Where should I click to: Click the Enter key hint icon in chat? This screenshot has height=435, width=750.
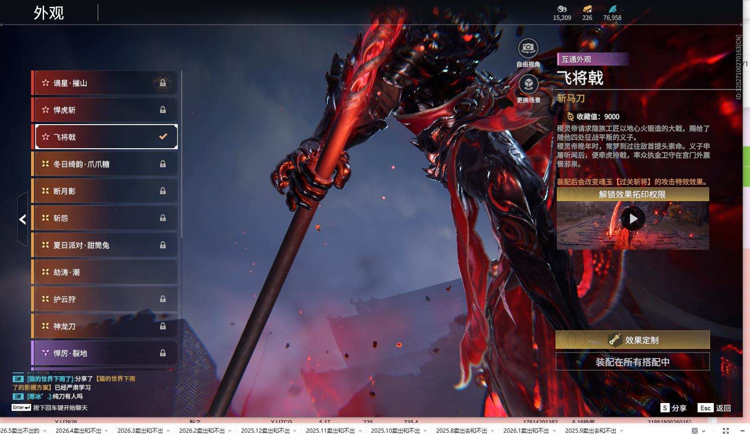tap(21, 408)
